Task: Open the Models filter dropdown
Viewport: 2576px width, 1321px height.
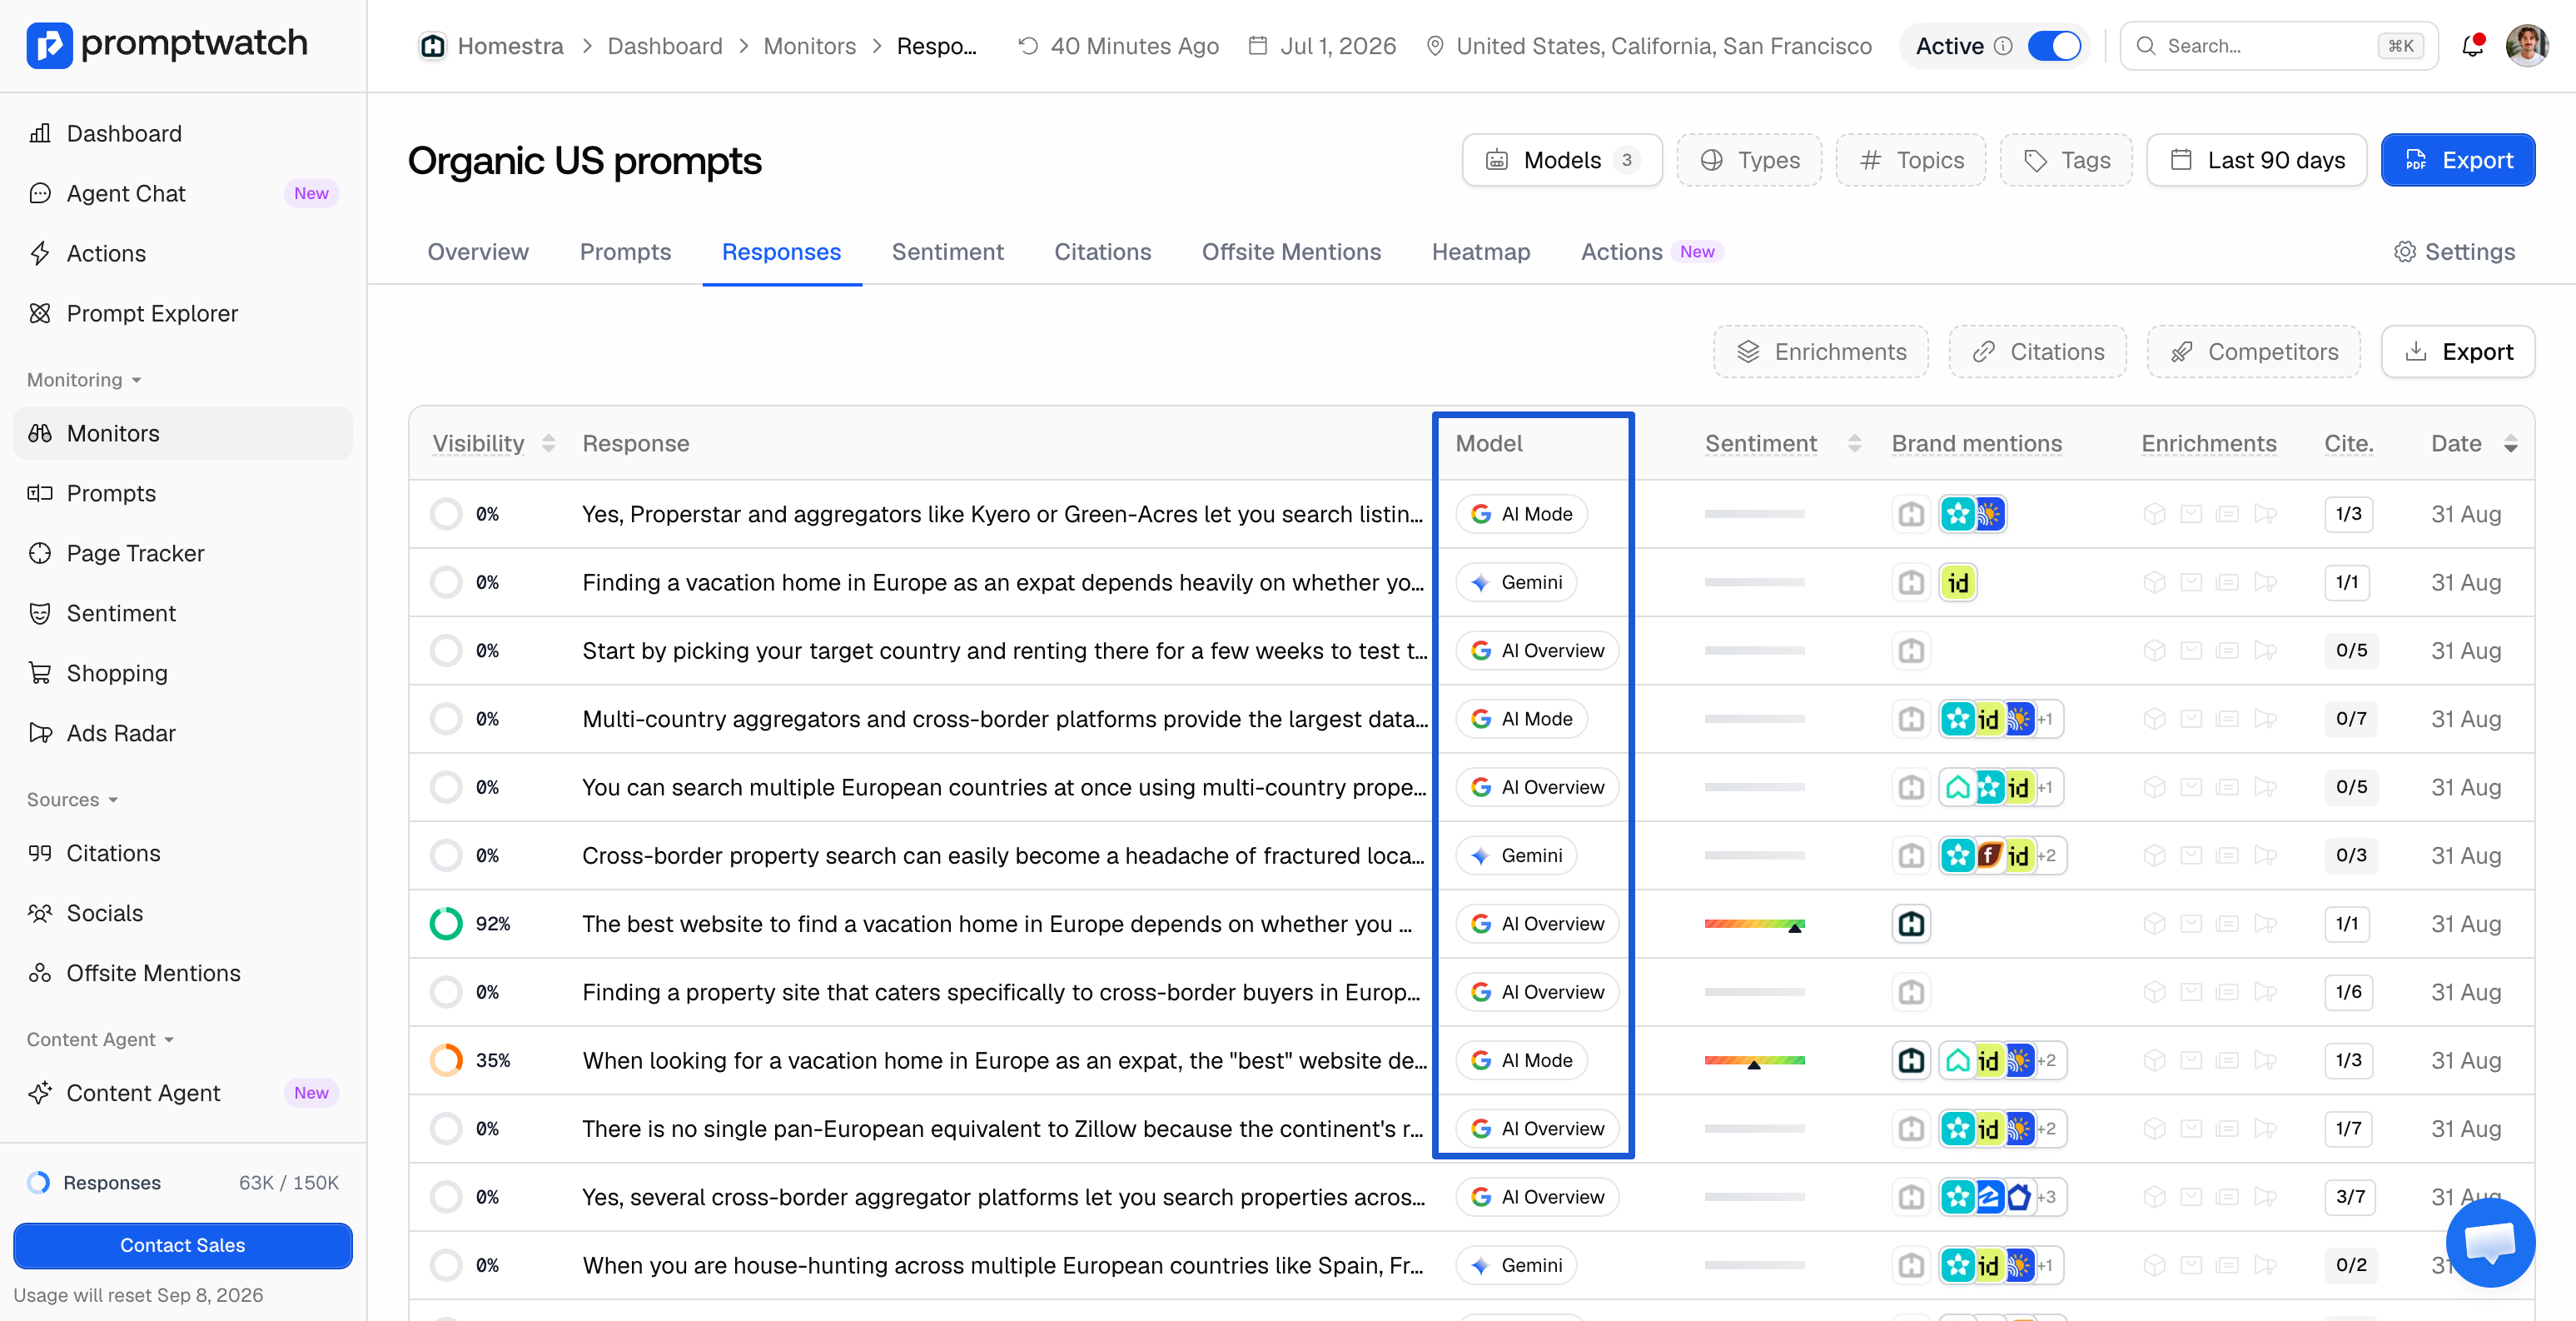Action: pos(1562,160)
